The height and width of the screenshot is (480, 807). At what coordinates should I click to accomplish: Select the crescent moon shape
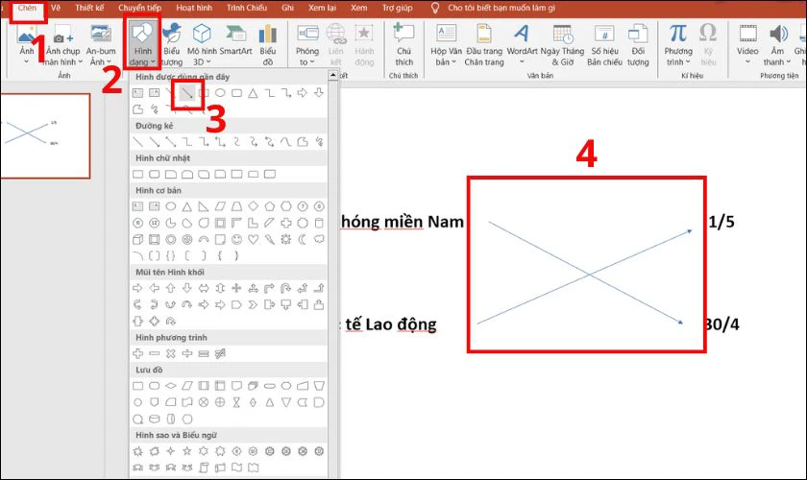coord(302,239)
